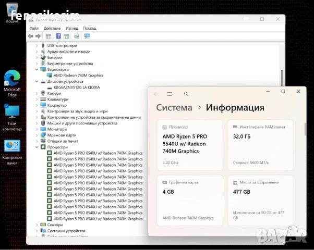Open the Microsoft Edge desktop shortcut
This screenshot has height=250, width=314.
(12, 83)
